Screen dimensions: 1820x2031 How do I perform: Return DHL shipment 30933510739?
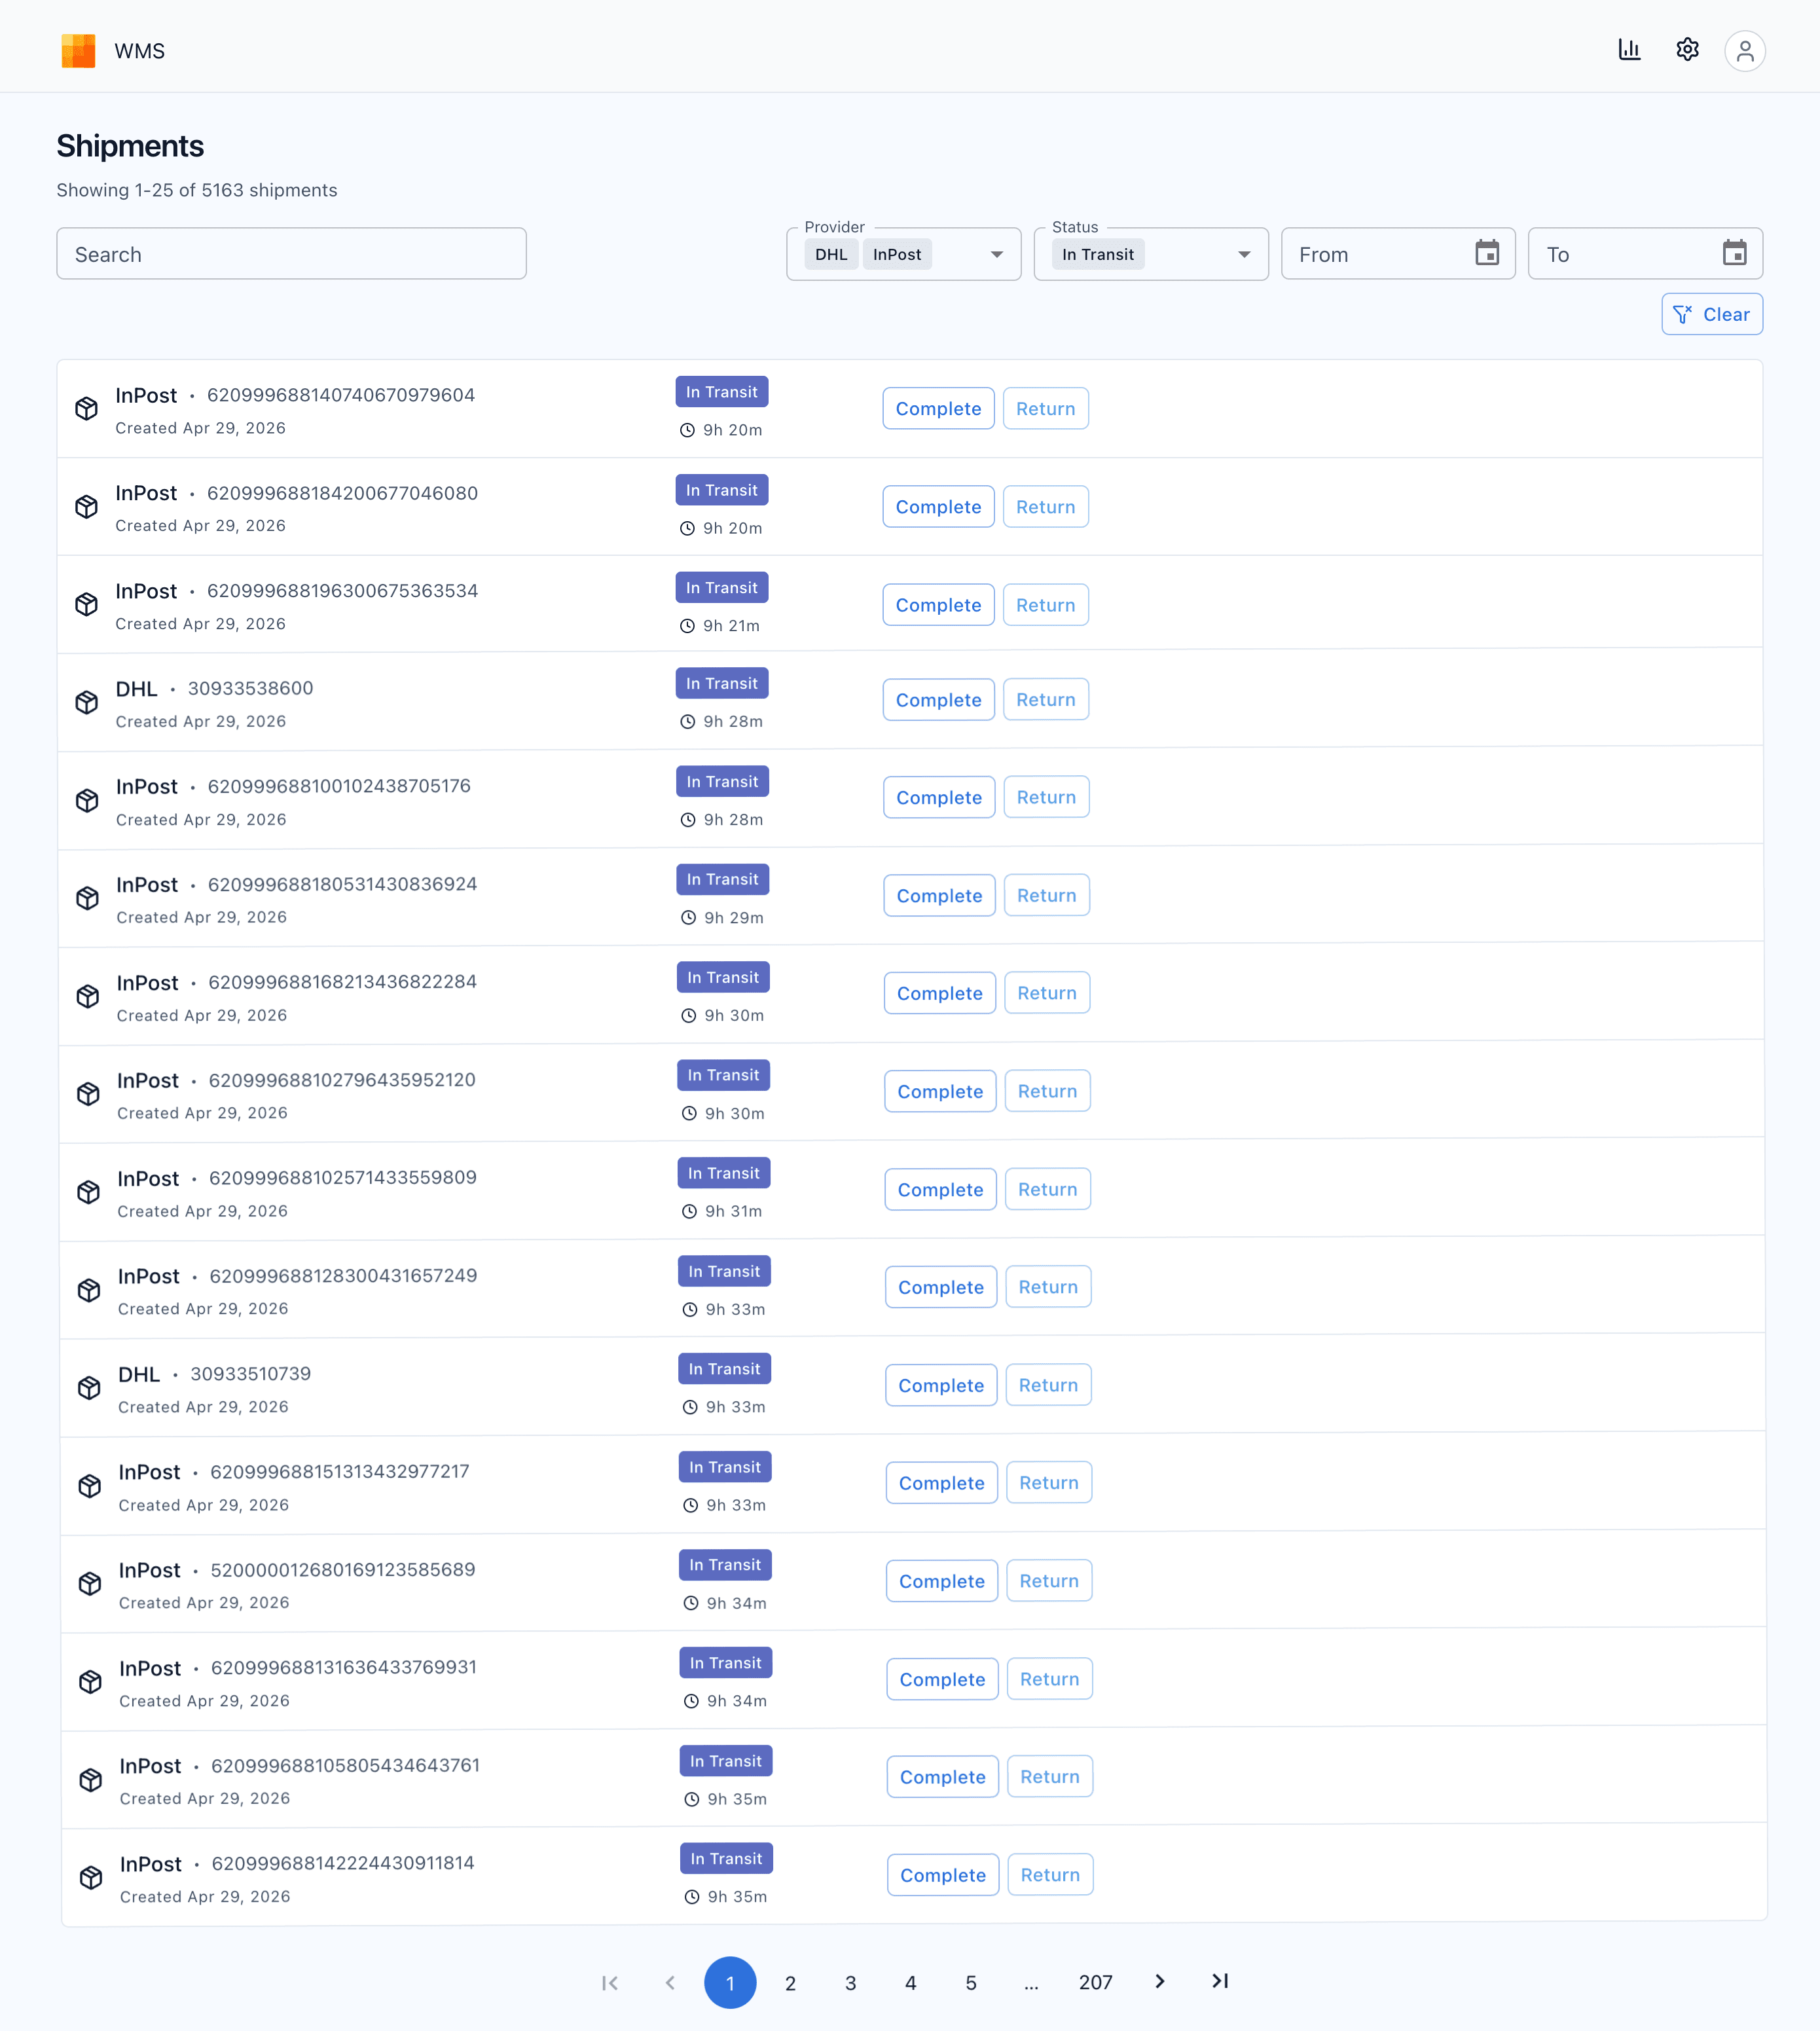pyautogui.click(x=1048, y=1384)
